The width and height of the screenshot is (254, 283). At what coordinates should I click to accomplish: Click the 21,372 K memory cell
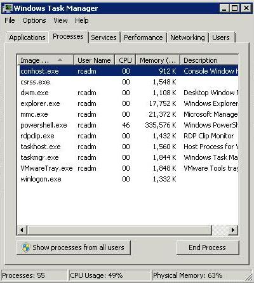click(163, 114)
